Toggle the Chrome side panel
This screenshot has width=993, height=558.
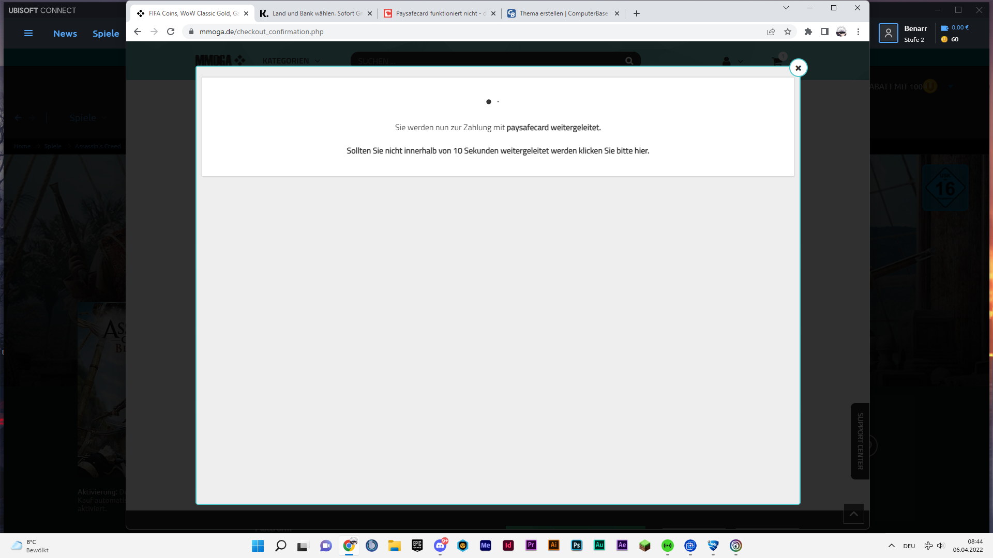[x=825, y=32]
